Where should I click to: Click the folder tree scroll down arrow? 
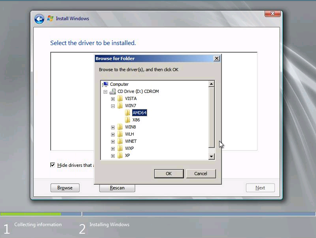pyautogui.click(x=211, y=156)
